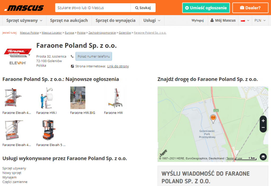Open Faraone HW.I listing thumbnail
This screenshot has width=271, height=186.
47,98
